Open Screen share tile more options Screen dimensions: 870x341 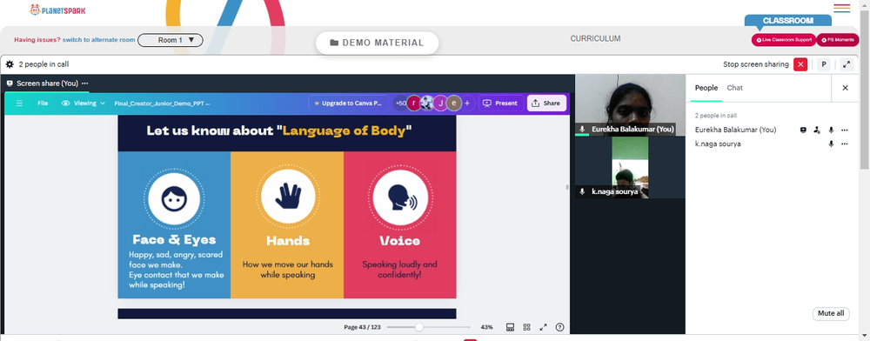[85, 84]
